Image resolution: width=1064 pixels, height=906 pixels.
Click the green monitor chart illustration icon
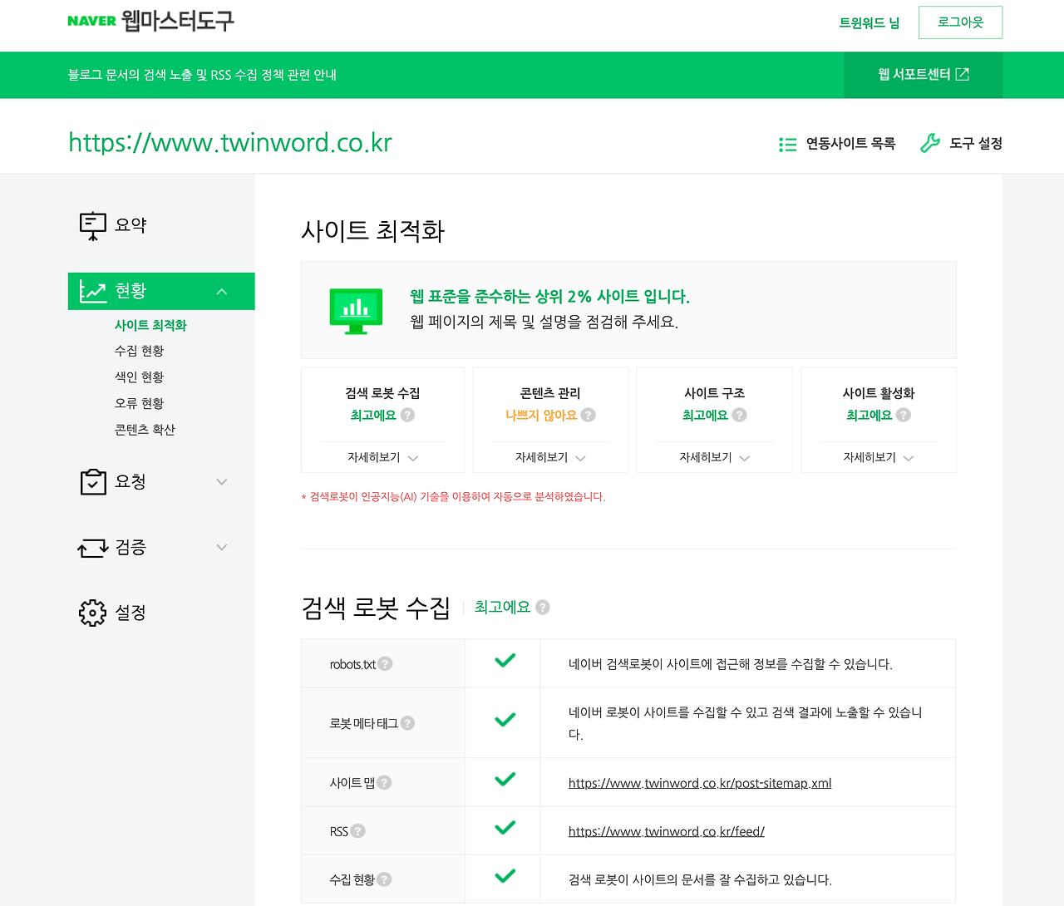pyautogui.click(x=356, y=310)
